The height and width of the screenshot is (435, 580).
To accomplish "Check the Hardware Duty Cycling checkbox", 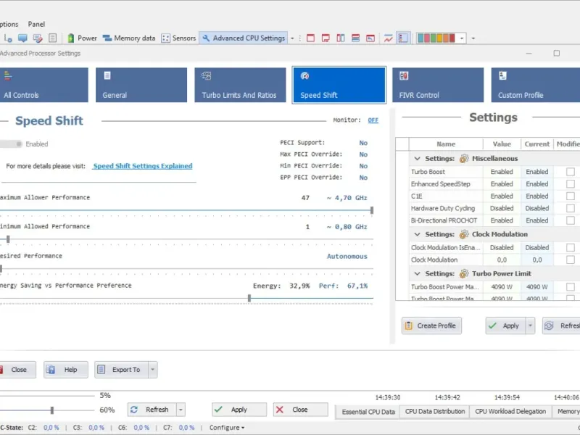I will (x=571, y=208).
